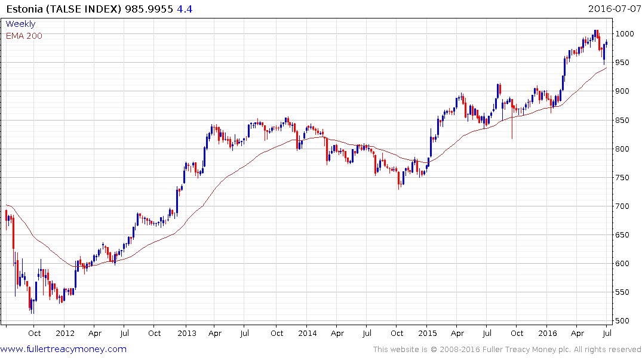Image resolution: width=642 pixels, height=358 pixels.
Task: Click the Estonia (TALSE INDEX) chart title
Action: click(x=64, y=9)
